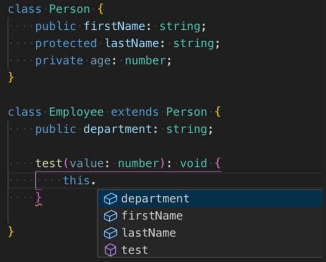
Task: Click the purple method icon beside test
Action: coord(110,250)
